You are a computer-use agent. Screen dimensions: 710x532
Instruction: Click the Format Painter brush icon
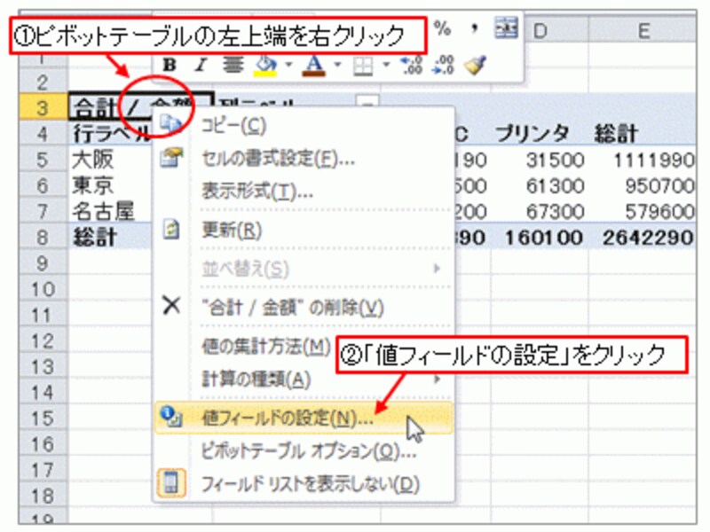[476, 66]
